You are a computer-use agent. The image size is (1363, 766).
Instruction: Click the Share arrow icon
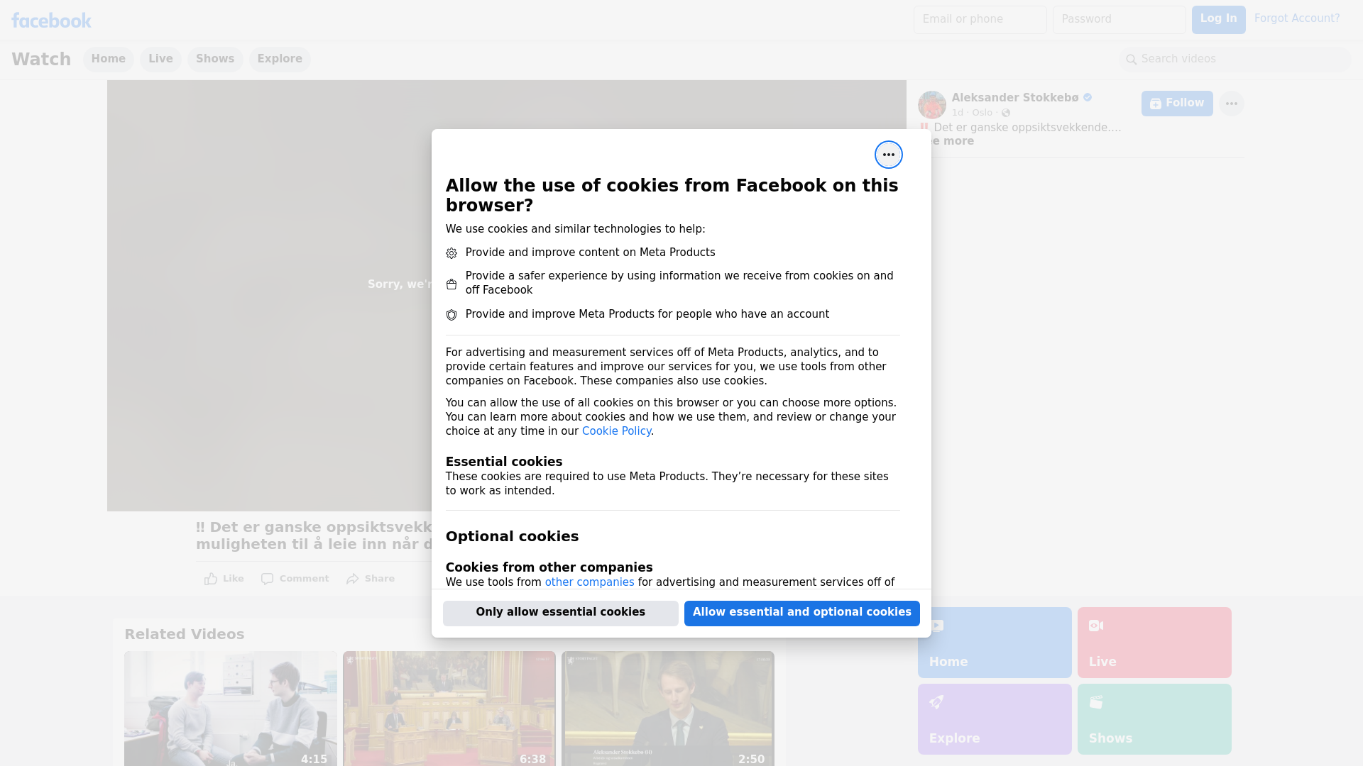point(353,579)
